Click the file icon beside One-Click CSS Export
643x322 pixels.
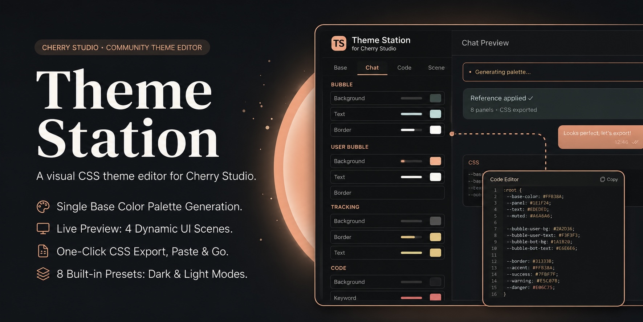(x=43, y=251)
